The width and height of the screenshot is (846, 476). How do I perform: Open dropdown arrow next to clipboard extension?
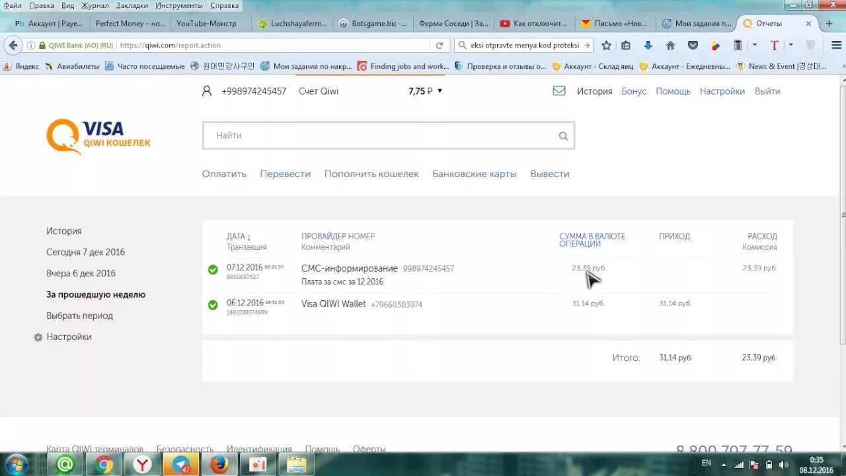pos(755,46)
